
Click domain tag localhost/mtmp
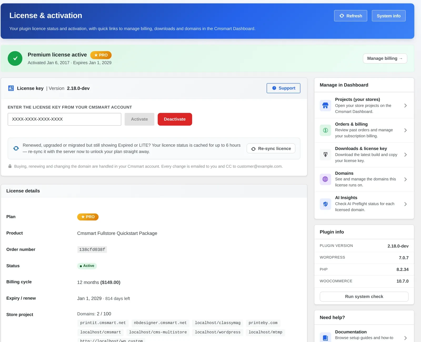click(x=265, y=332)
